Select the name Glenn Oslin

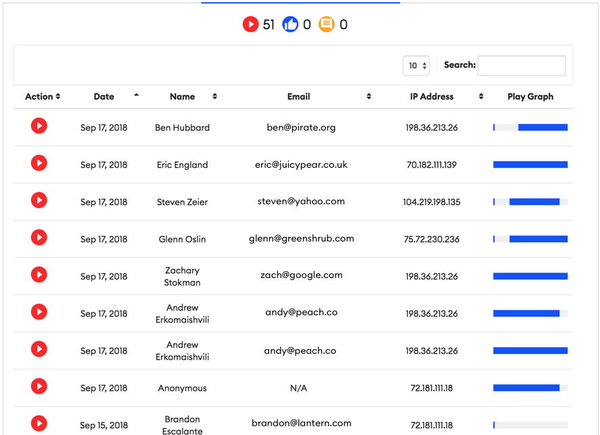point(182,239)
